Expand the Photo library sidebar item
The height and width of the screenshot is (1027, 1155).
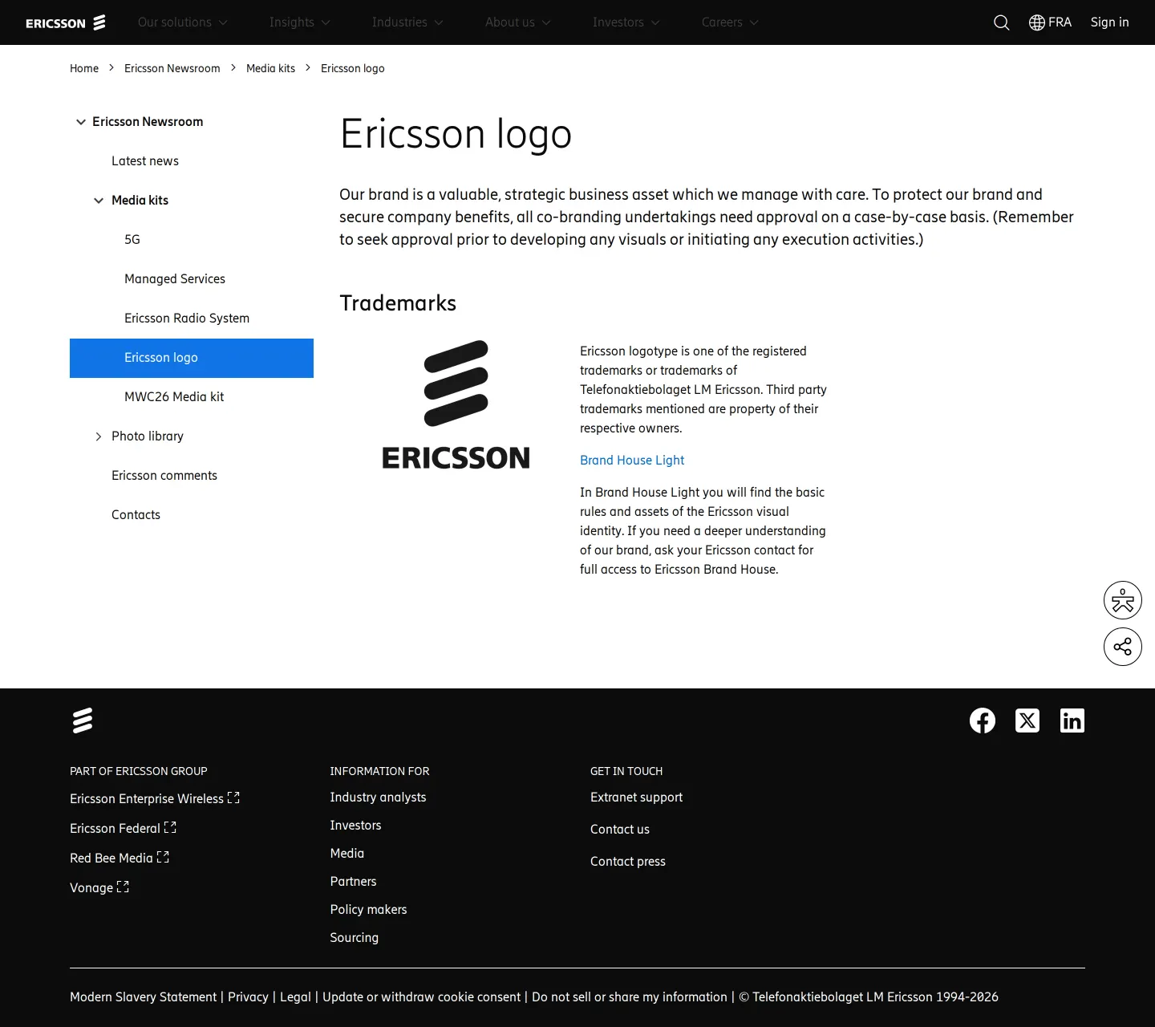(x=99, y=436)
